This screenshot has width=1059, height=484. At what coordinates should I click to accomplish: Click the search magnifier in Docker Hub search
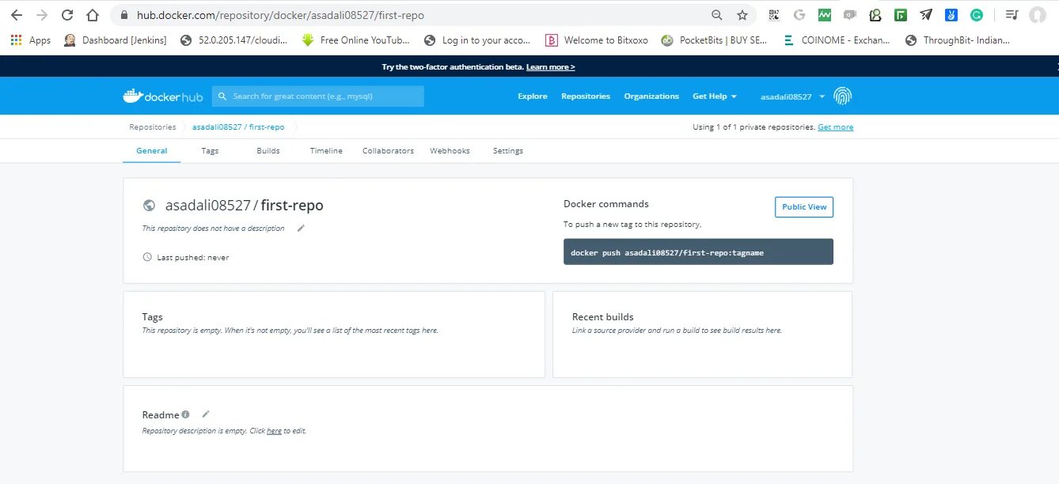(x=222, y=96)
